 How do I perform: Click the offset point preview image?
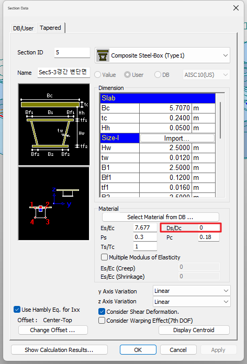(x=54, y=203)
